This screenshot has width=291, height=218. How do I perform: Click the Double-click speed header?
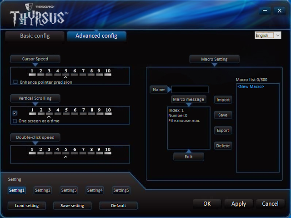pos(35,137)
